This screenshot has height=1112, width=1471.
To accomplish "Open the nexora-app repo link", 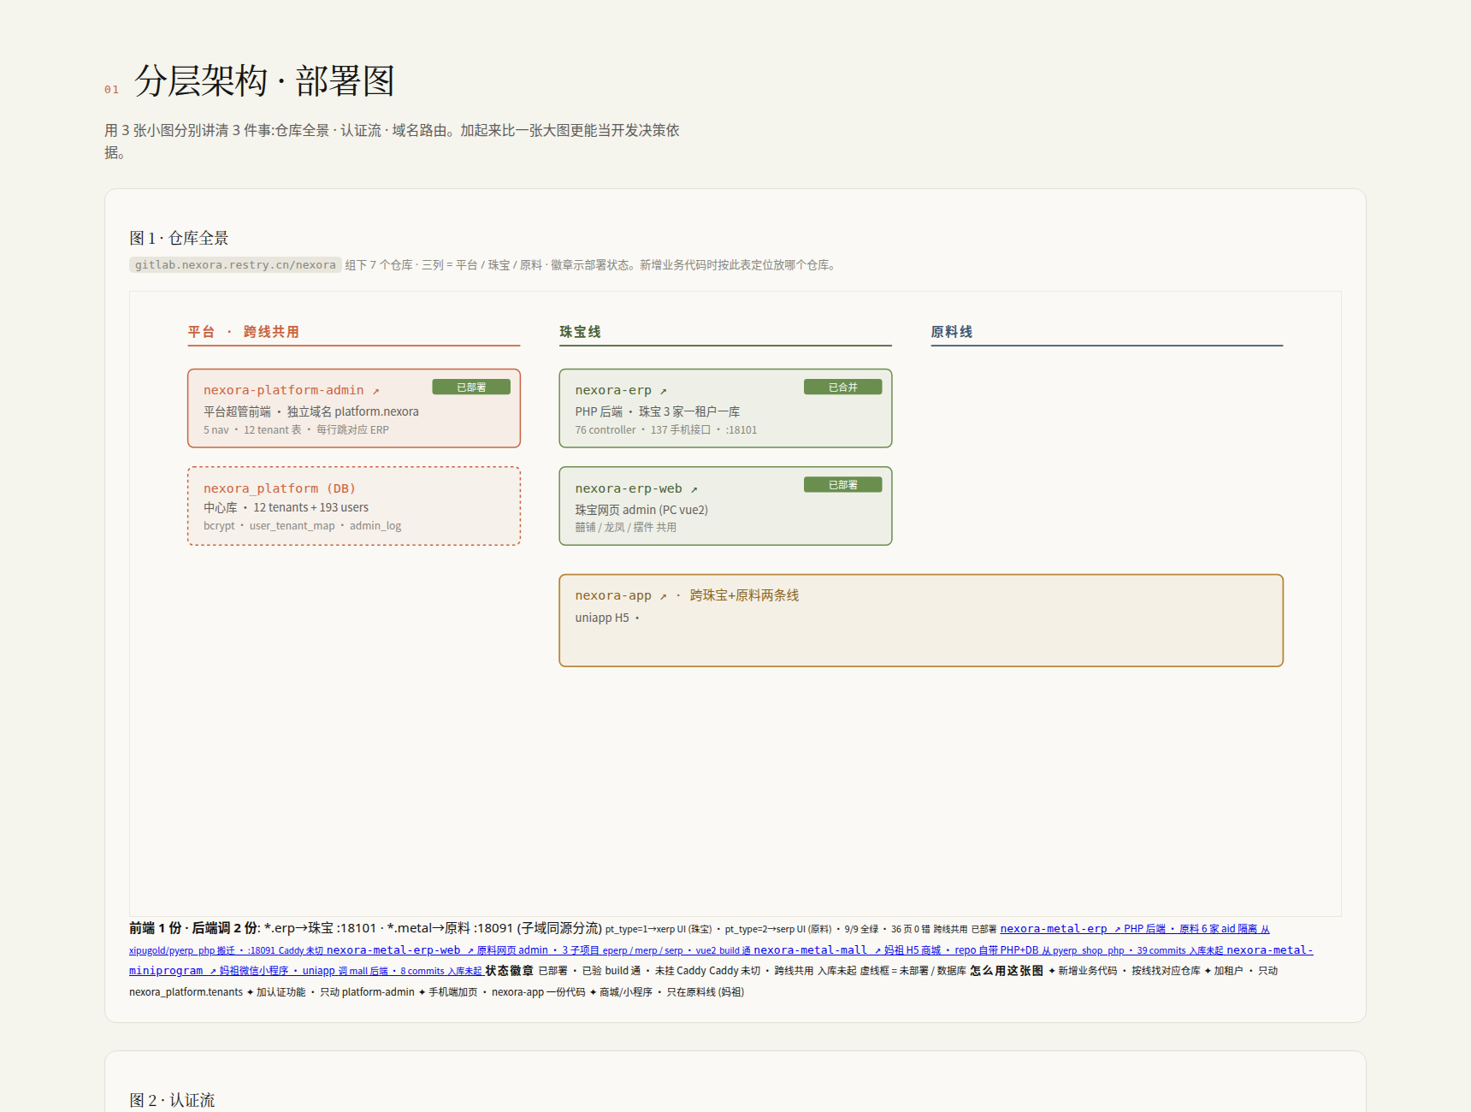I will click(621, 595).
